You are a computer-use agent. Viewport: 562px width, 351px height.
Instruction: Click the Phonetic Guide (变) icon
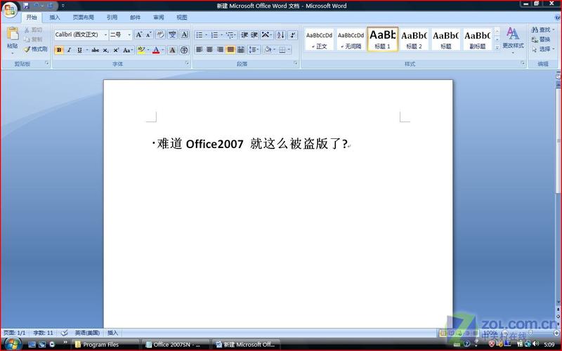click(x=172, y=34)
